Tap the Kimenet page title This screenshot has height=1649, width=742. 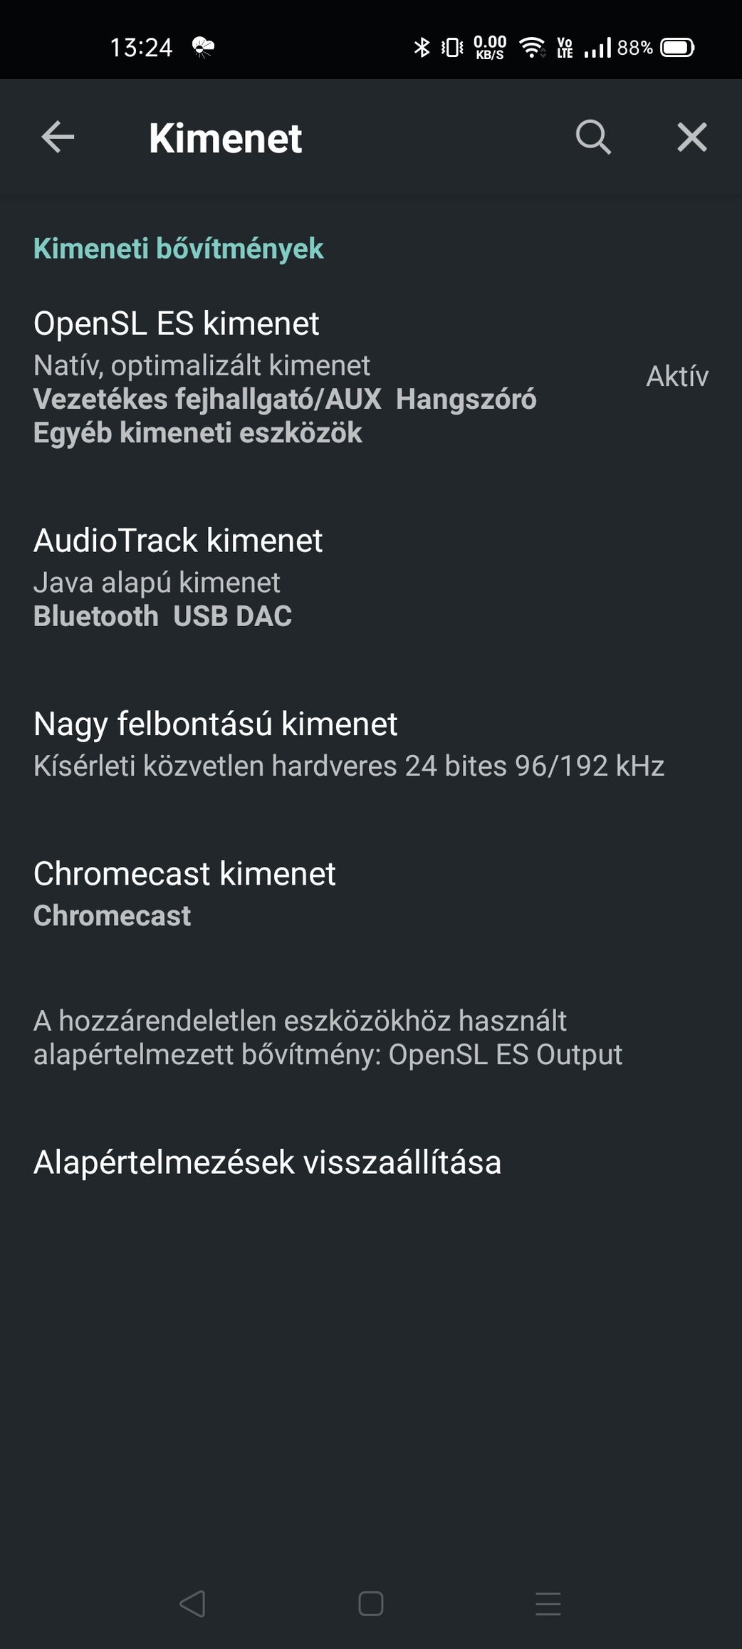pos(226,137)
